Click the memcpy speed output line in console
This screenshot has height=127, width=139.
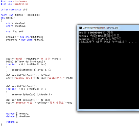coord(99,36)
